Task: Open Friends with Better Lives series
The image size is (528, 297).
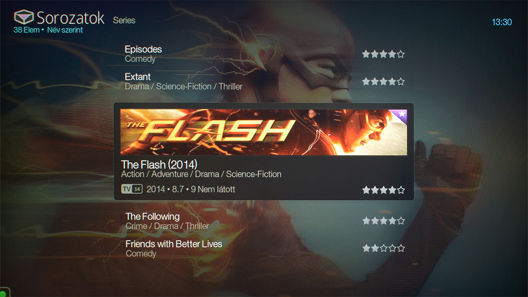Action: 264,248
